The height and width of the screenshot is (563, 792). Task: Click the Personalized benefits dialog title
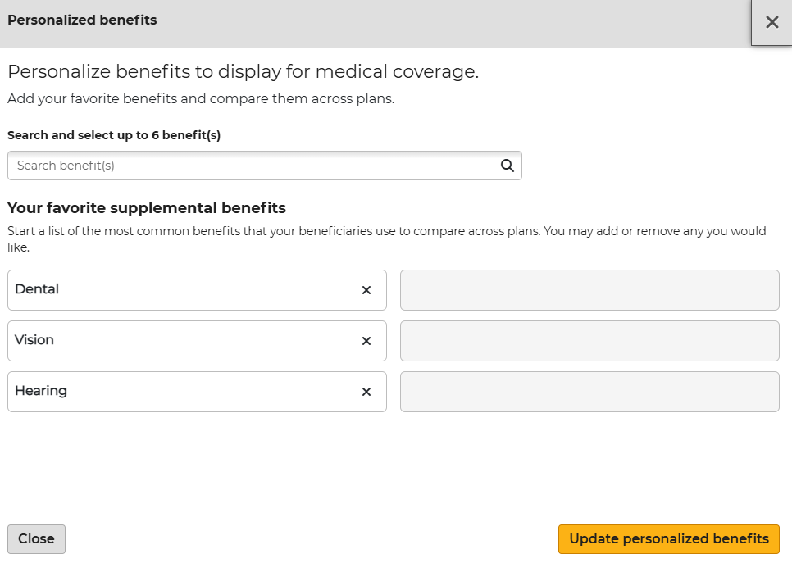(x=82, y=20)
